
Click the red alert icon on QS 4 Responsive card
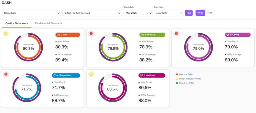coord(6,74)
